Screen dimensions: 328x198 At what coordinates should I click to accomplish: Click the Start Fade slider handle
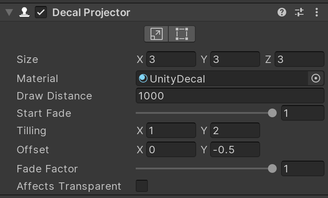(272, 113)
